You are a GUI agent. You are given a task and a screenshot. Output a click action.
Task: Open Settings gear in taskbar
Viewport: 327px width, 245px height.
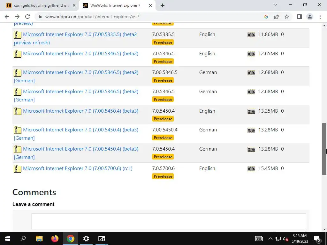[x=86, y=239]
